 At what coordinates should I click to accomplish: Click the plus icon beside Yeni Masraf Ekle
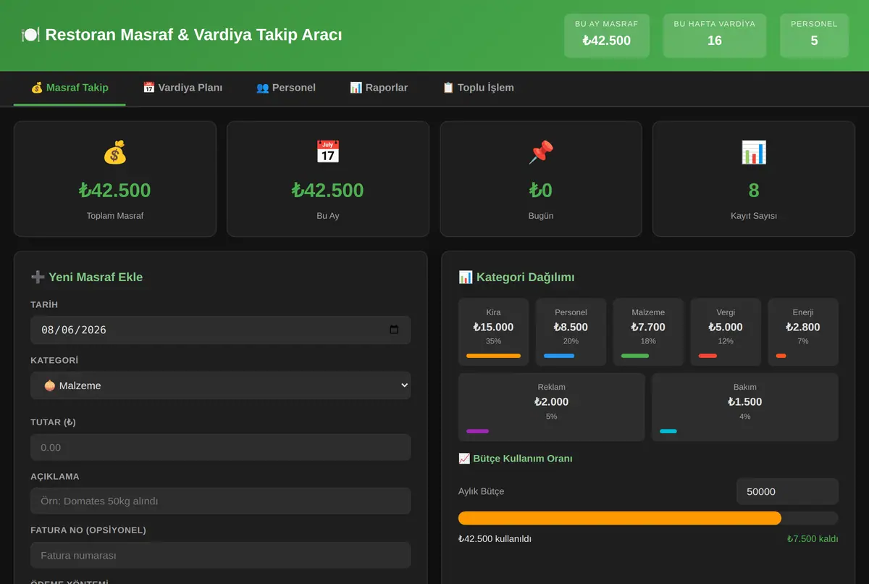[x=38, y=277]
